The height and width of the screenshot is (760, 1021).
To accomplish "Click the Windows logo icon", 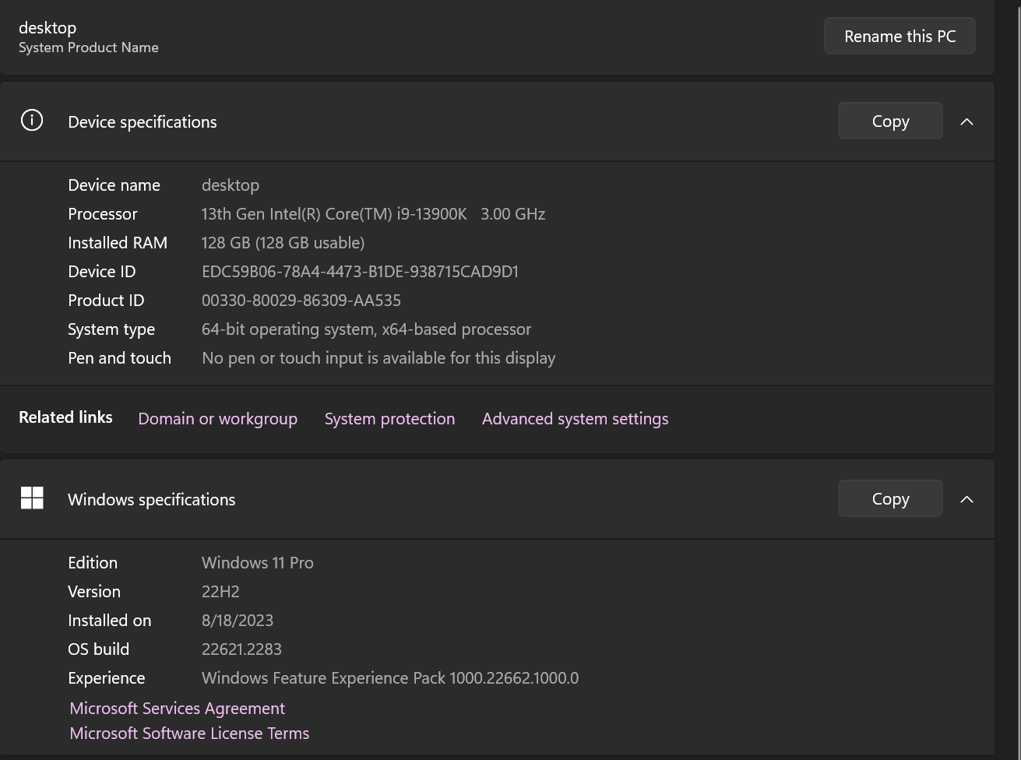I will (32, 498).
